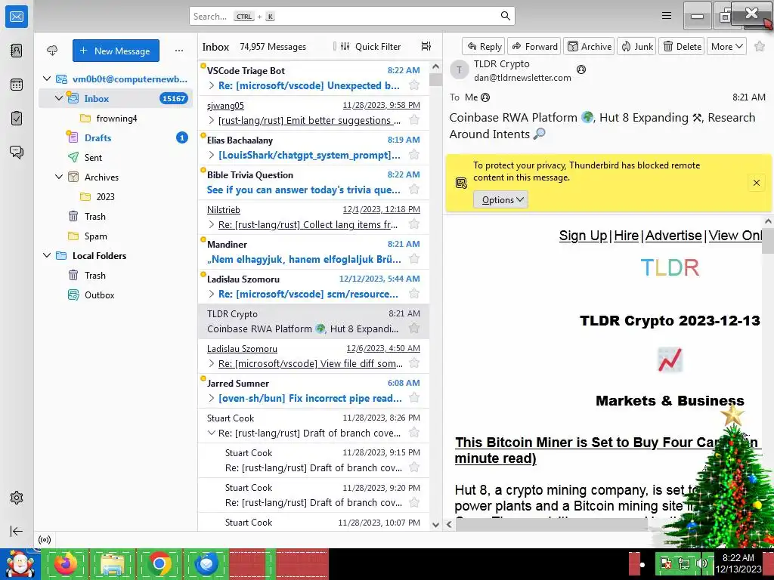Click the Reply button

tap(484, 46)
